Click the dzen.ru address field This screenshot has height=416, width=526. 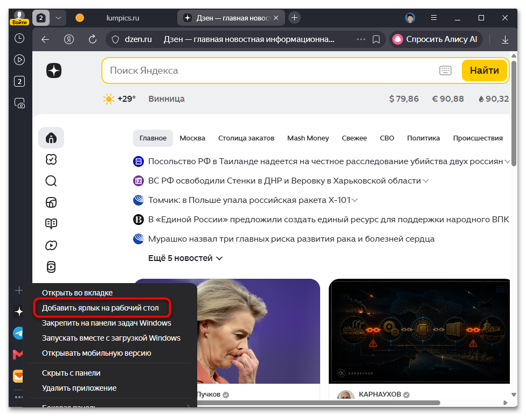tap(138, 39)
